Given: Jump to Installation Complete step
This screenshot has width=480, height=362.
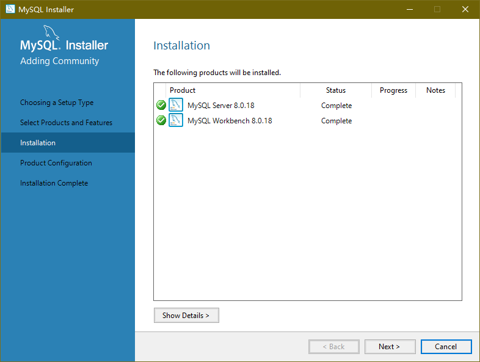Looking at the screenshot, I should (x=54, y=183).
